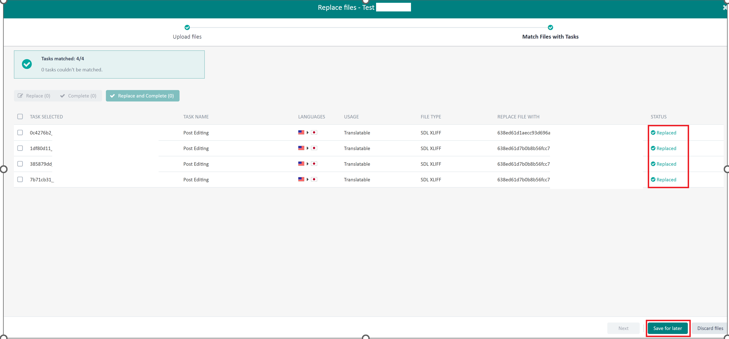Viewport: 729px width, 339px height.
Task: Check the box for task 7b71cb31
Action: [x=20, y=179]
